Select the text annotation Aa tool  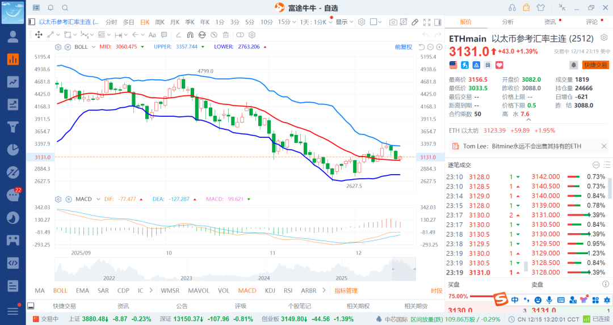[x=152, y=35]
